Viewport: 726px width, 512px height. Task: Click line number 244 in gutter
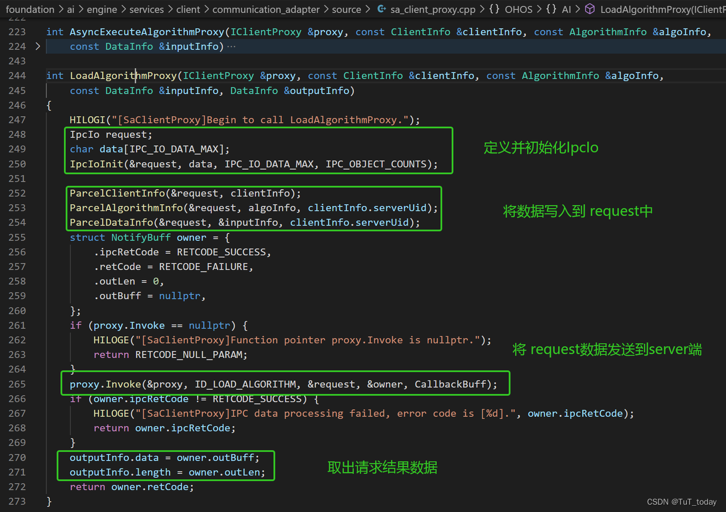click(x=17, y=76)
